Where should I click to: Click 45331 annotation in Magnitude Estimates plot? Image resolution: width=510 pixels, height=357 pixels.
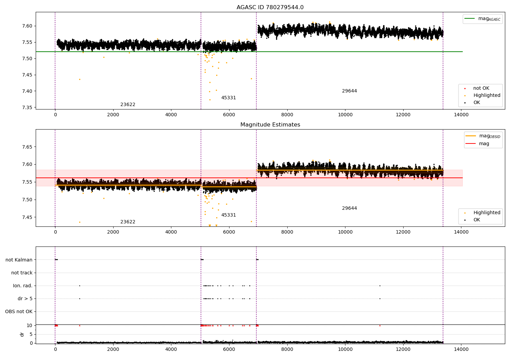click(x=228, y=215)
